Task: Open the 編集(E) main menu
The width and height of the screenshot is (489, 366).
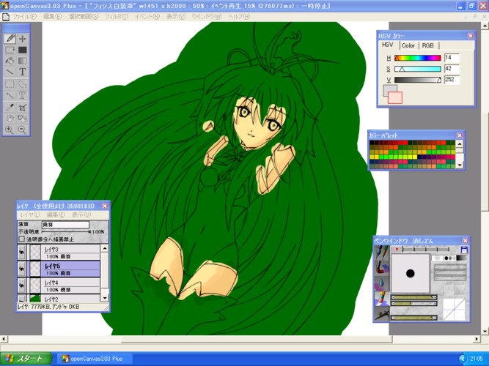Action: click(52, 17)
